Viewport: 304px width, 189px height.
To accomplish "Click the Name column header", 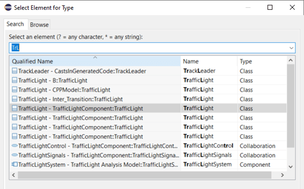I will point(209,61).
